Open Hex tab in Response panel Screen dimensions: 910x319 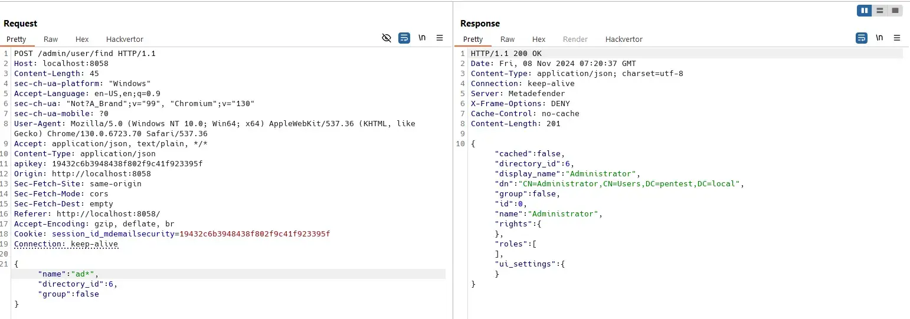coord(539,39)
